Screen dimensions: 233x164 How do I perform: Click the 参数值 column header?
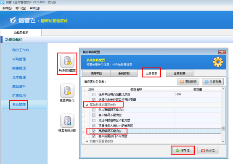tap(198, 89)
